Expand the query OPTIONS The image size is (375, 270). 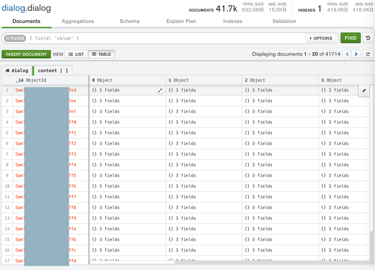click(321, 38)
